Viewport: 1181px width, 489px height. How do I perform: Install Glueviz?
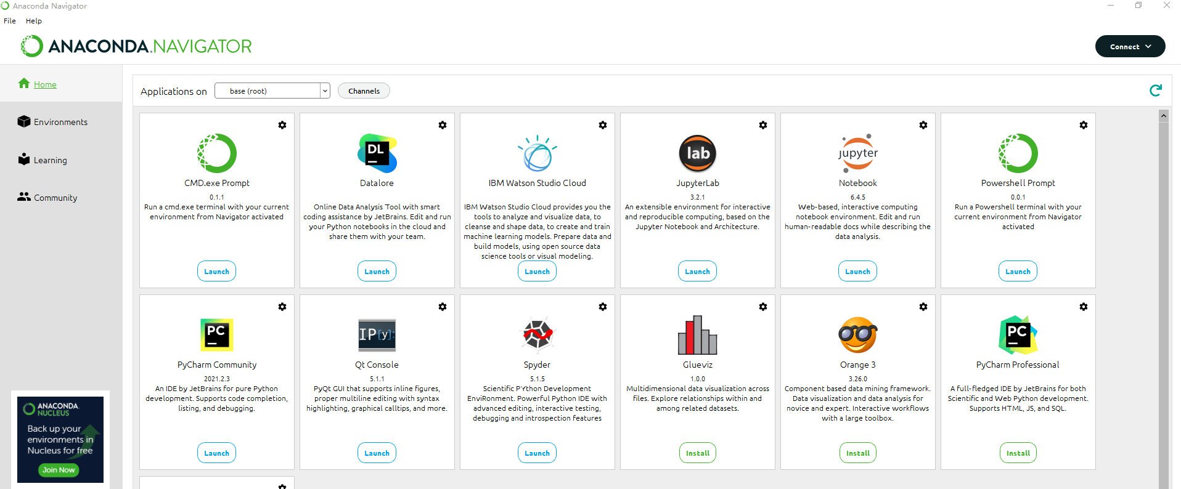click(698, 453)
